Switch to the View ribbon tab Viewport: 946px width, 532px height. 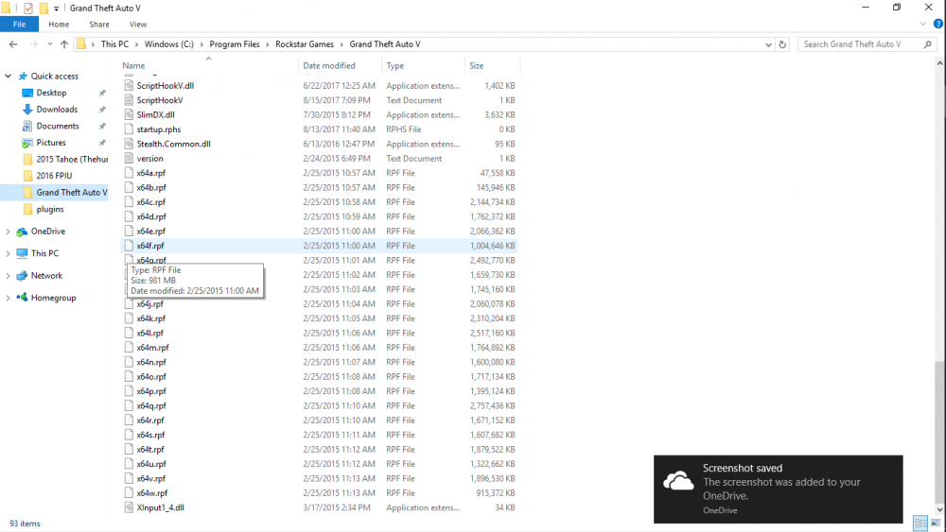(137, 25)
